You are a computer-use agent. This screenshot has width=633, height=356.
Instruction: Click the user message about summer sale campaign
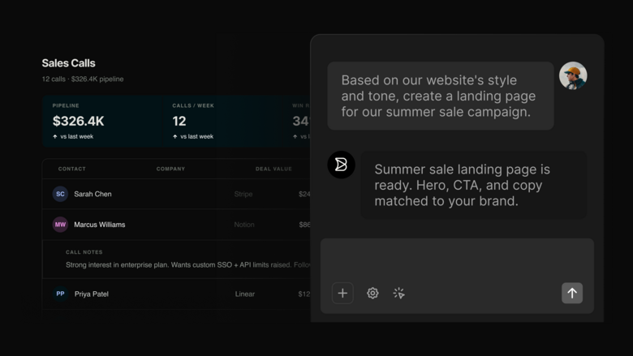441,96
